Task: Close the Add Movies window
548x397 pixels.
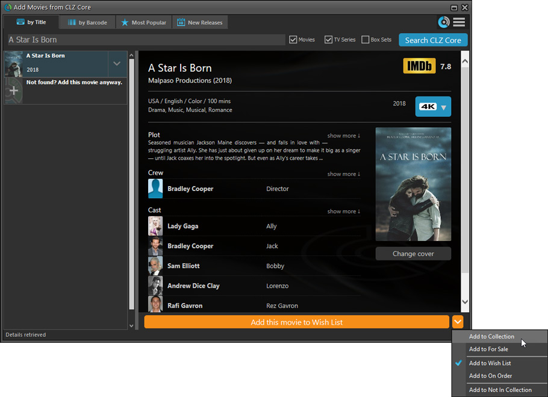Action: 465,7
